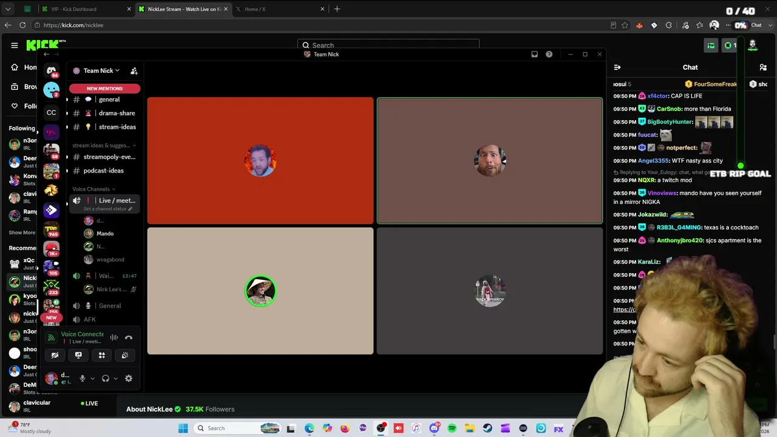Expand Show More in Following list
777x437 pixels.
(22, 232)
